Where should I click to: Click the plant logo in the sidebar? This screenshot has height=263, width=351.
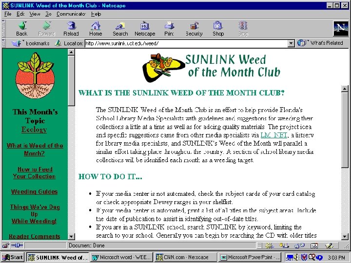click(x=35, y=75)
